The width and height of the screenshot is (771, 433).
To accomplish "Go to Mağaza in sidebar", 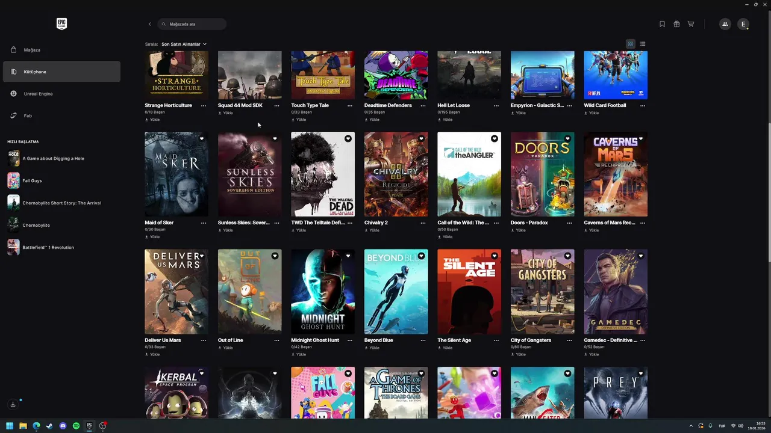I will point(61,50).
